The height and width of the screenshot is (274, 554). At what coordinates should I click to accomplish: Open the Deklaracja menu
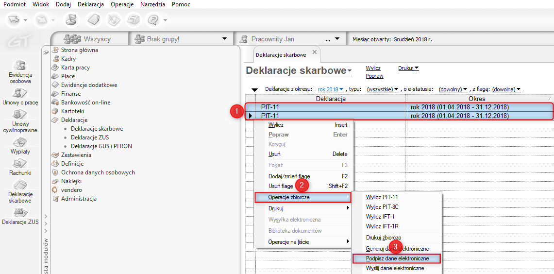point(90,4)
